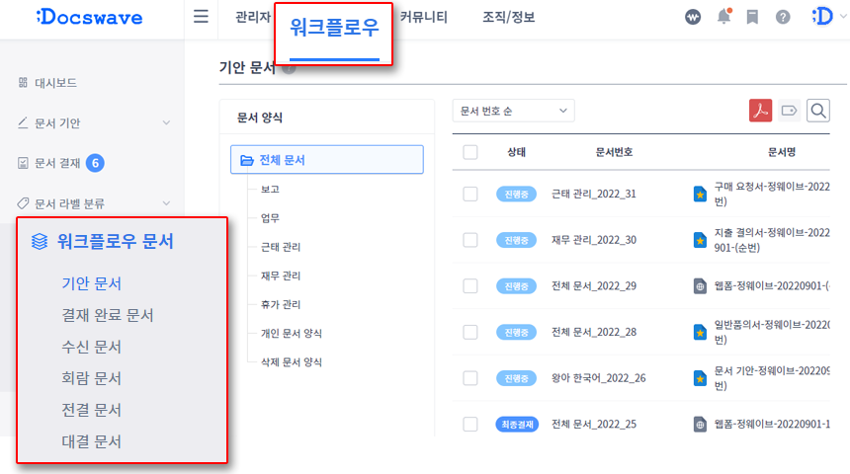
Task: Click the open folder icon in 전체 문서
Action: coord(247,160)
